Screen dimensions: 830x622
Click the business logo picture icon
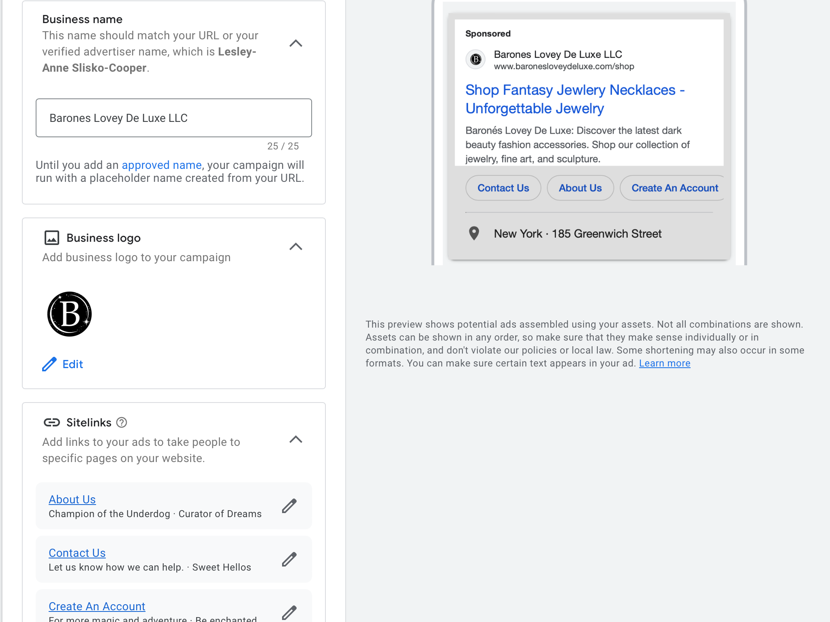pyautogui.click(x=52, y=238)
